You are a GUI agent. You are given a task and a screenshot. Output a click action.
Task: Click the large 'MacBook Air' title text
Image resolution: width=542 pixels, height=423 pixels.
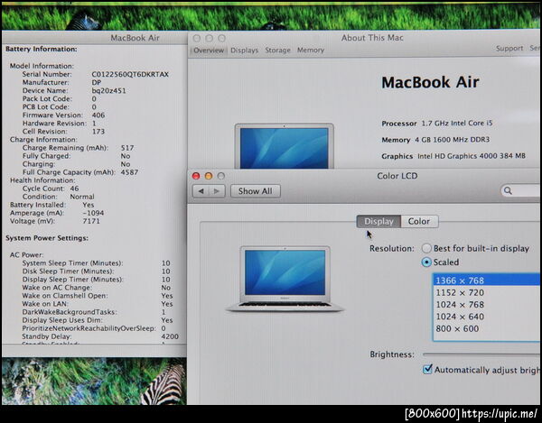click(x=430, y=82)
